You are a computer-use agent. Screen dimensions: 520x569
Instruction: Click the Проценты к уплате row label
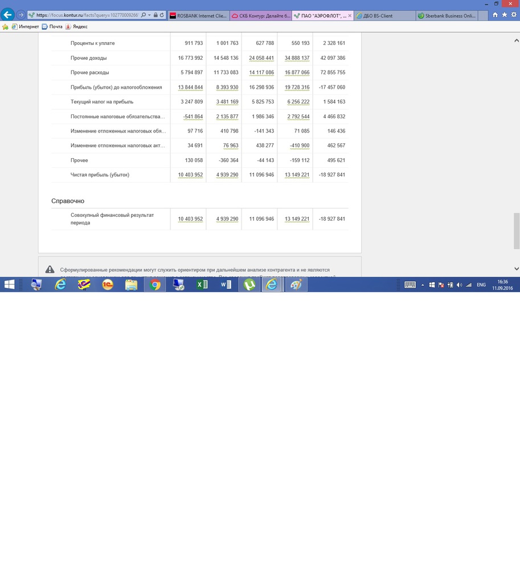coord(93,43)
